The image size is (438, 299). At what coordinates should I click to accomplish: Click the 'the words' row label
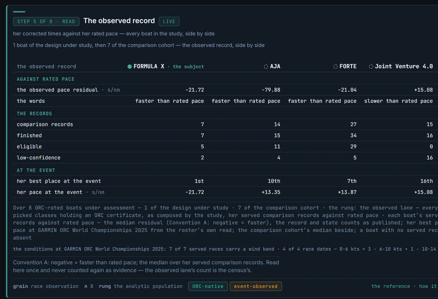31,101
